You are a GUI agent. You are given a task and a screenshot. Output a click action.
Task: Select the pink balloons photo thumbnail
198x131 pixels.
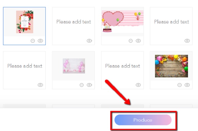tap(73, 66)
